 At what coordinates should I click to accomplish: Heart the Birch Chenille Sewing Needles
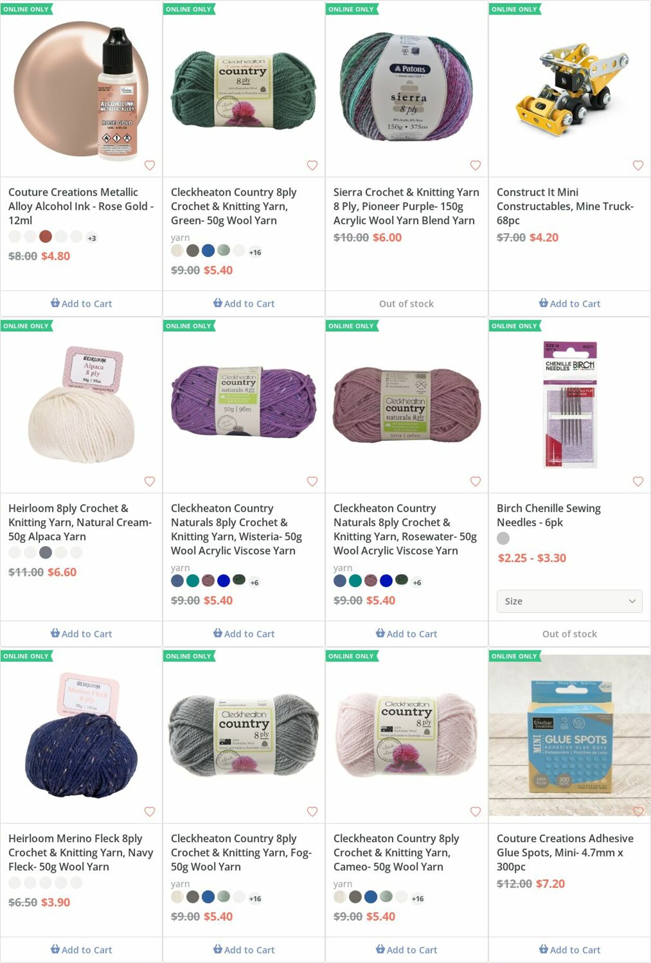pos(637,481)
